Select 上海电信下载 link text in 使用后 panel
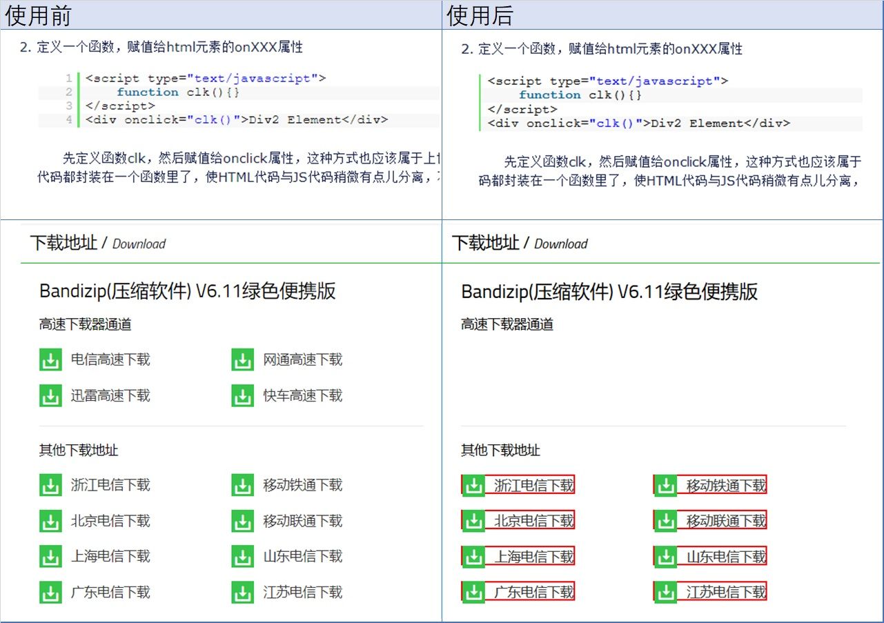 534,557
